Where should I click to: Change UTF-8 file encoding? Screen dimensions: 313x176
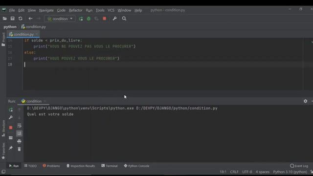[247, 172]
